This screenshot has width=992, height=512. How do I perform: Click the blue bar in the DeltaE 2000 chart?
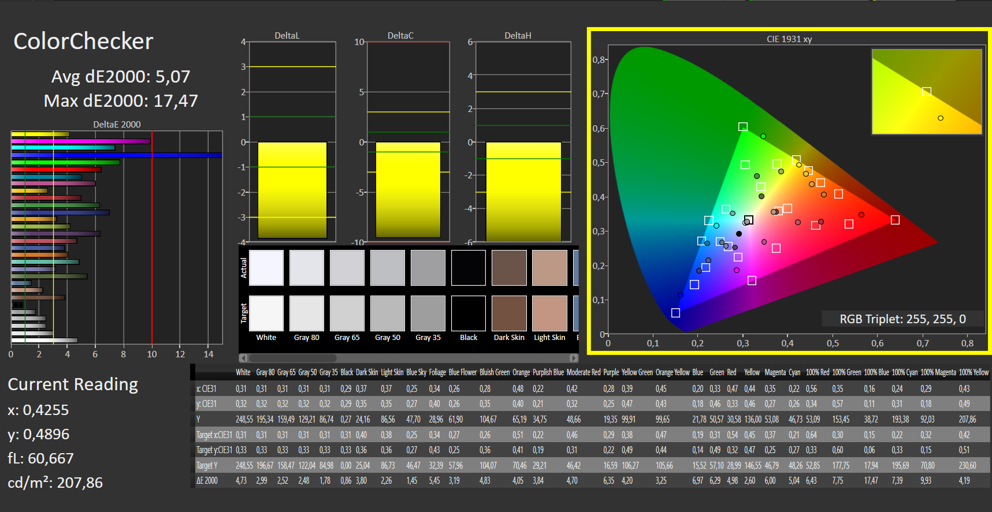[x=117, y=155]
